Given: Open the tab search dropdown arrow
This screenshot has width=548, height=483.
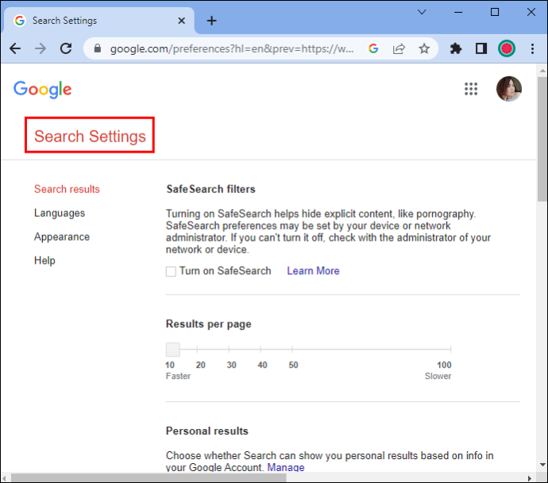Looking at the screenshot, I should (x=422, y=12).
